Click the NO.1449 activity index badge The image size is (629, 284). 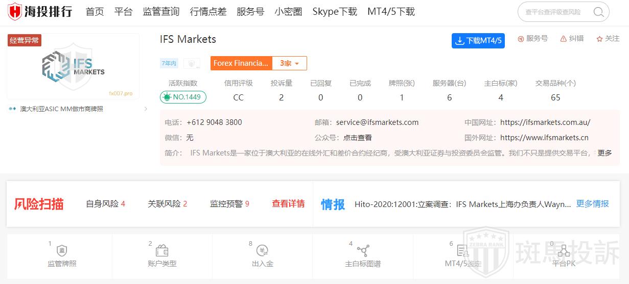[x=183, y=97]
